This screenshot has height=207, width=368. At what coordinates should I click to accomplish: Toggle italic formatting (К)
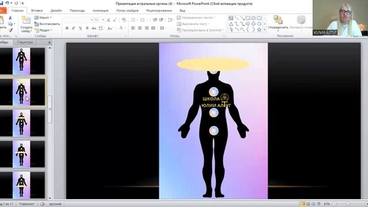tap(74, 28)
